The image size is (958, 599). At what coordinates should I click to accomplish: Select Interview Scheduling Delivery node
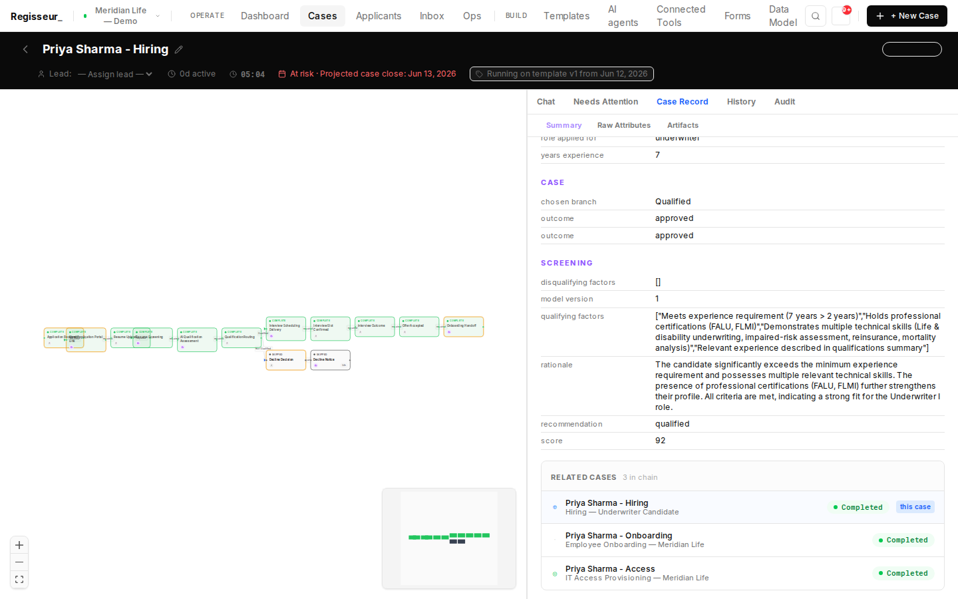tap(286, 329)
